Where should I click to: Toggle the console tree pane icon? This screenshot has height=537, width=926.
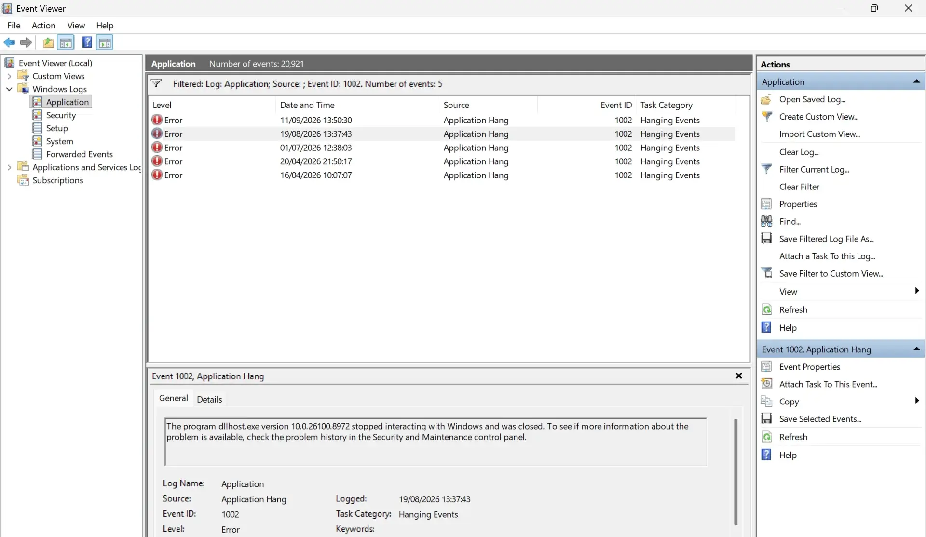point(66,42)
